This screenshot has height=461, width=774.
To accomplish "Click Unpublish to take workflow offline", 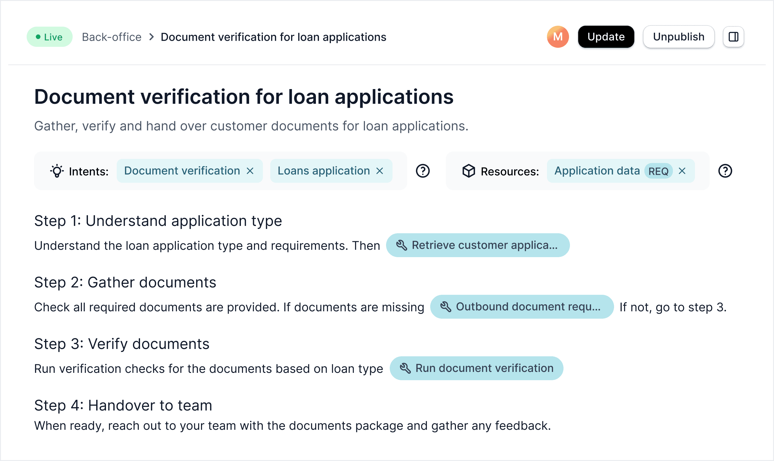I will 678,37.
